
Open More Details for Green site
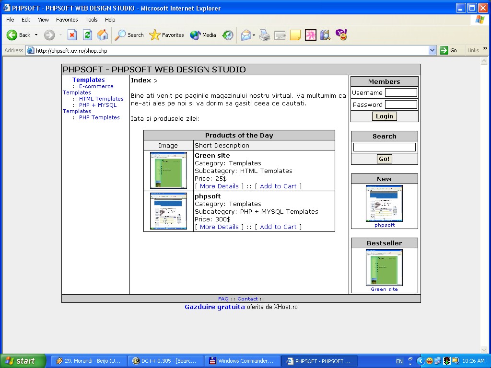click(219, 186)
